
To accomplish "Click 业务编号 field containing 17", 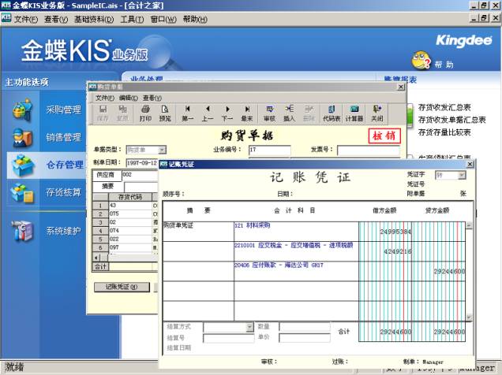I will pos(270,150).
